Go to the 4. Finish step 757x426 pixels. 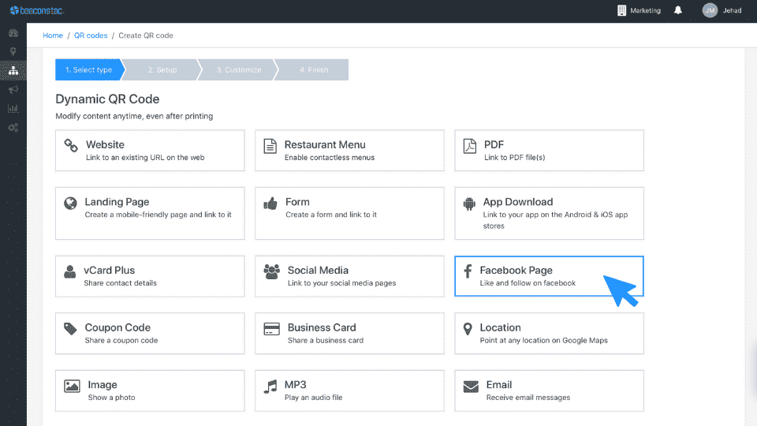coord(314,69)
